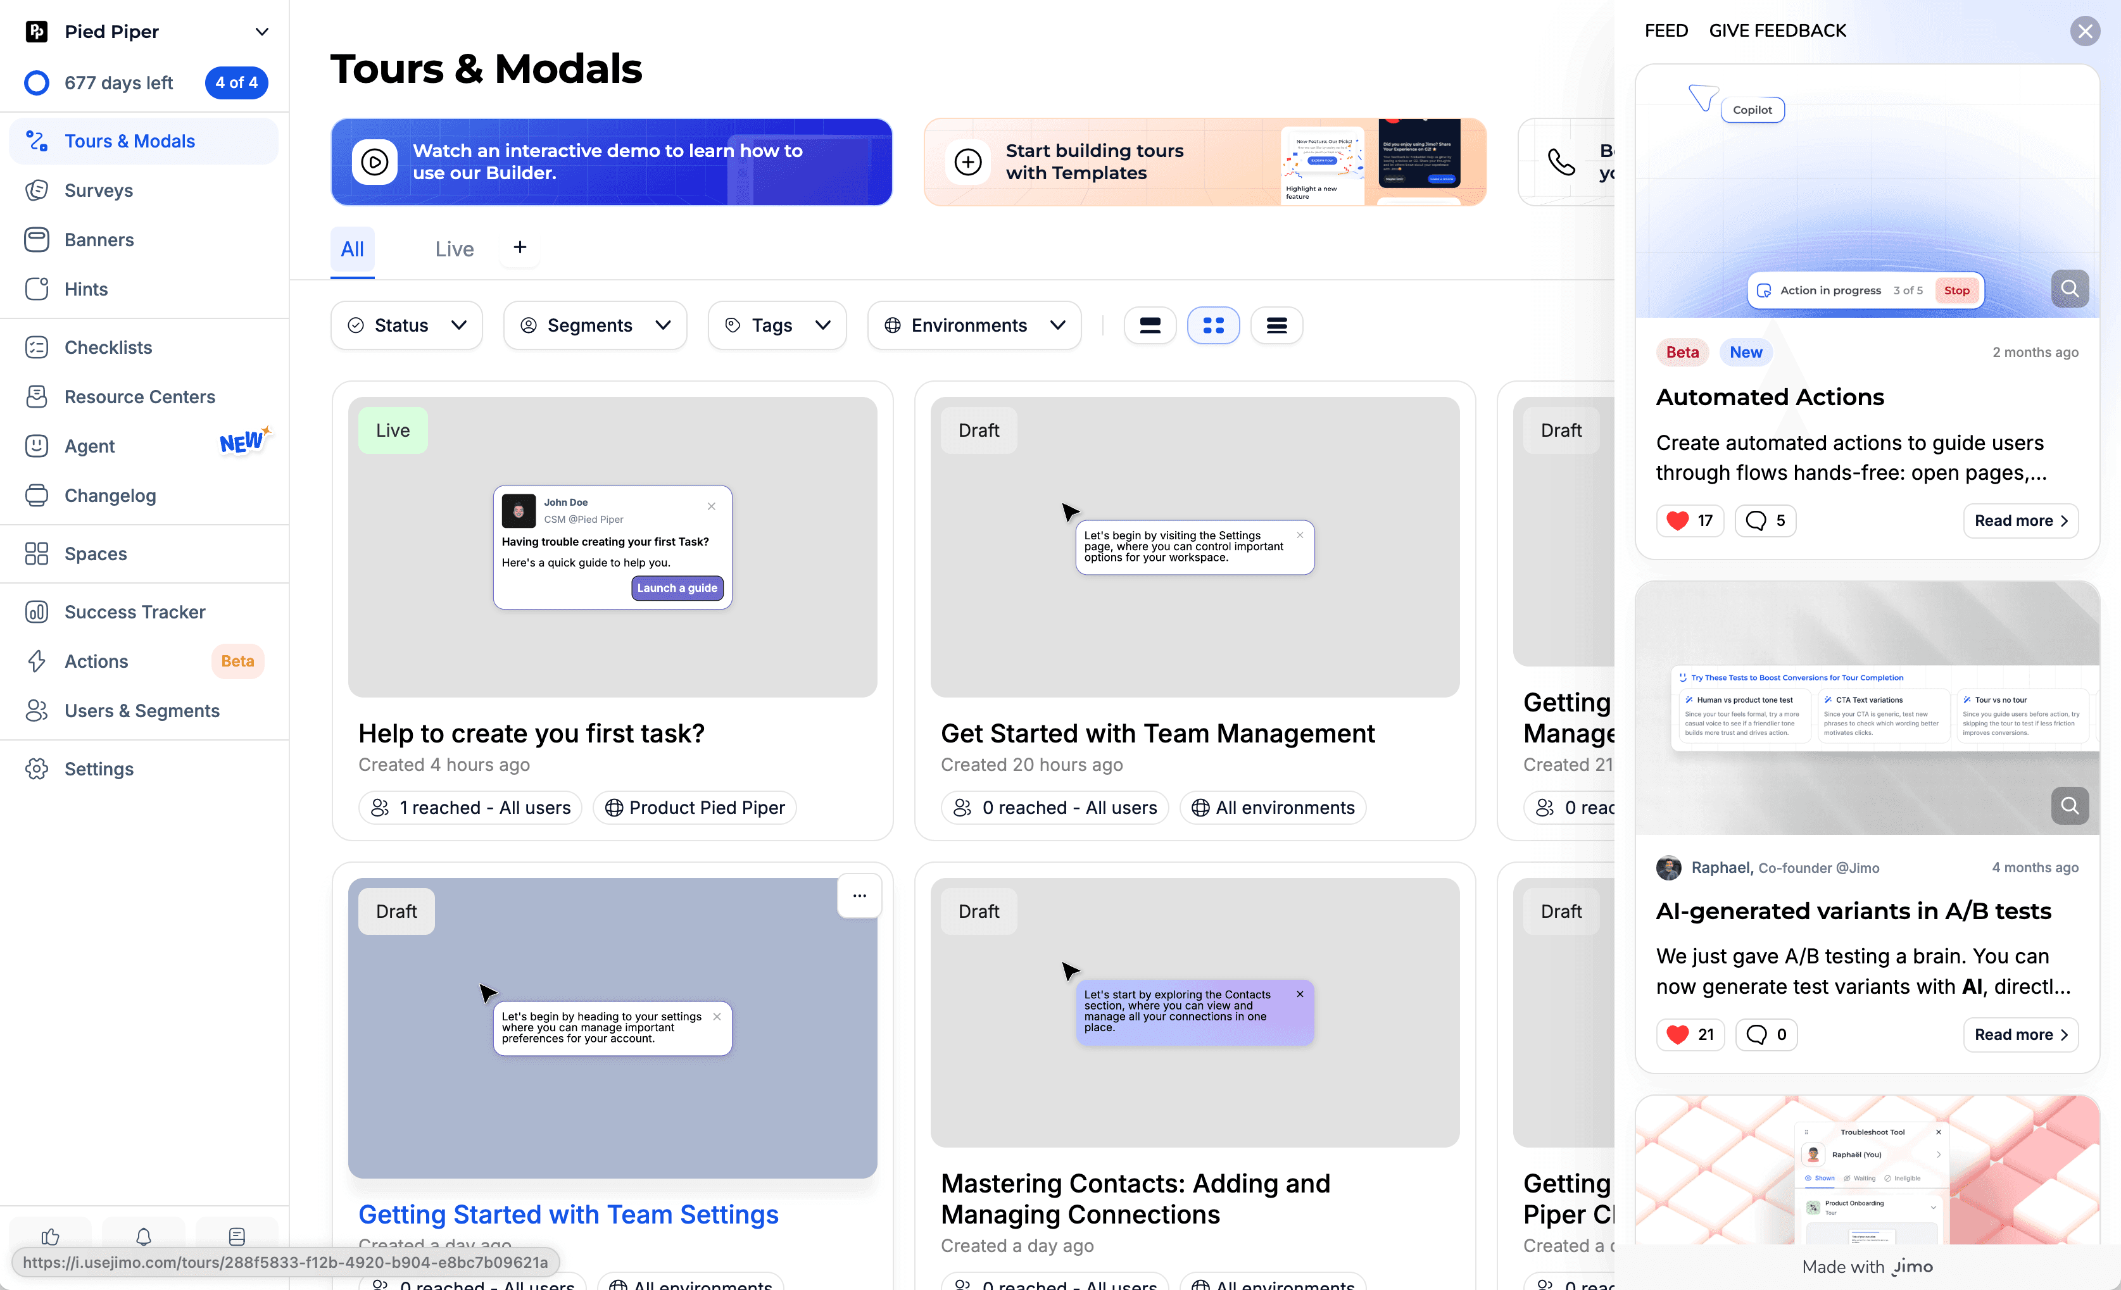Read more about Automated Actions
This screenshot has height=1290, width=2121.
point(2020,521)
